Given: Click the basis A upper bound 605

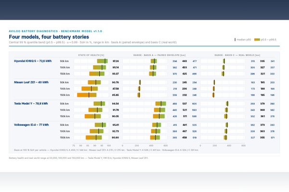Looking at the screenshot, I should [x=195, y=104].
